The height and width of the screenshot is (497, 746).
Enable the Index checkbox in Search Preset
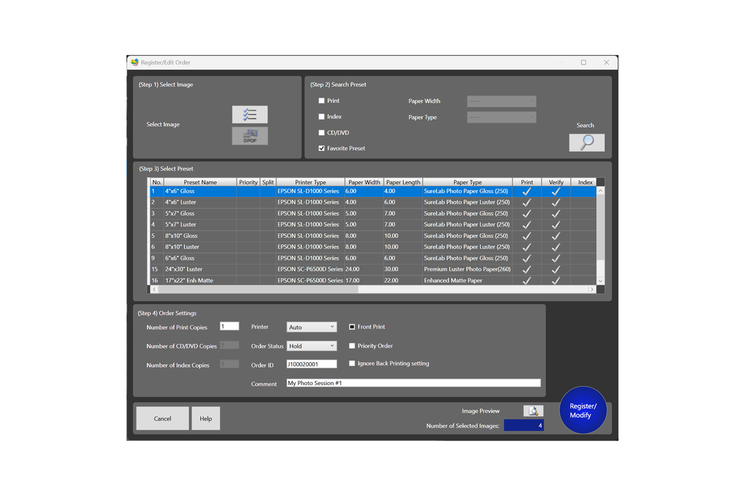pyautogui.click(x=321, y=117)
